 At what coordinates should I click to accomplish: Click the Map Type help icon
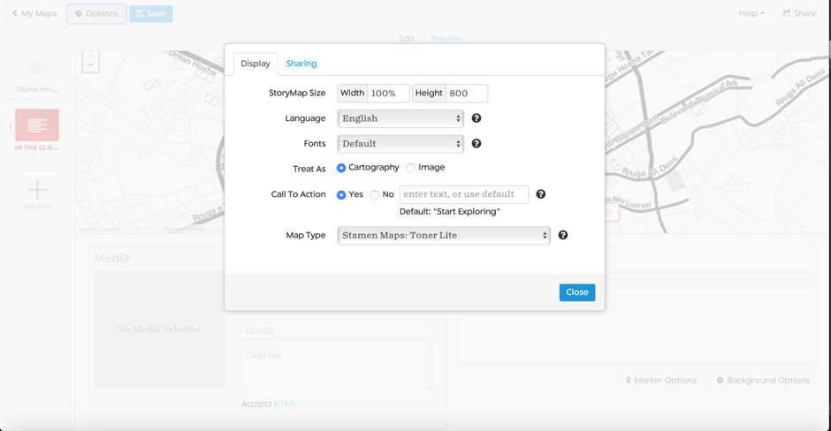pyautogui.click(x=563, y=235)
